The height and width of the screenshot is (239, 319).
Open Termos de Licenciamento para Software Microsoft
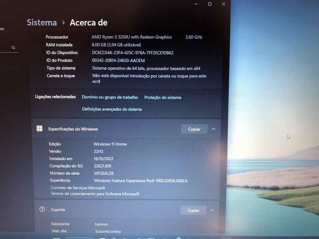95,194
